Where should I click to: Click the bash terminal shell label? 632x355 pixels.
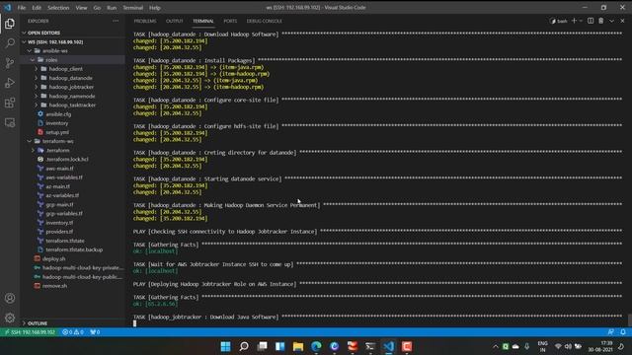(559, 21)
